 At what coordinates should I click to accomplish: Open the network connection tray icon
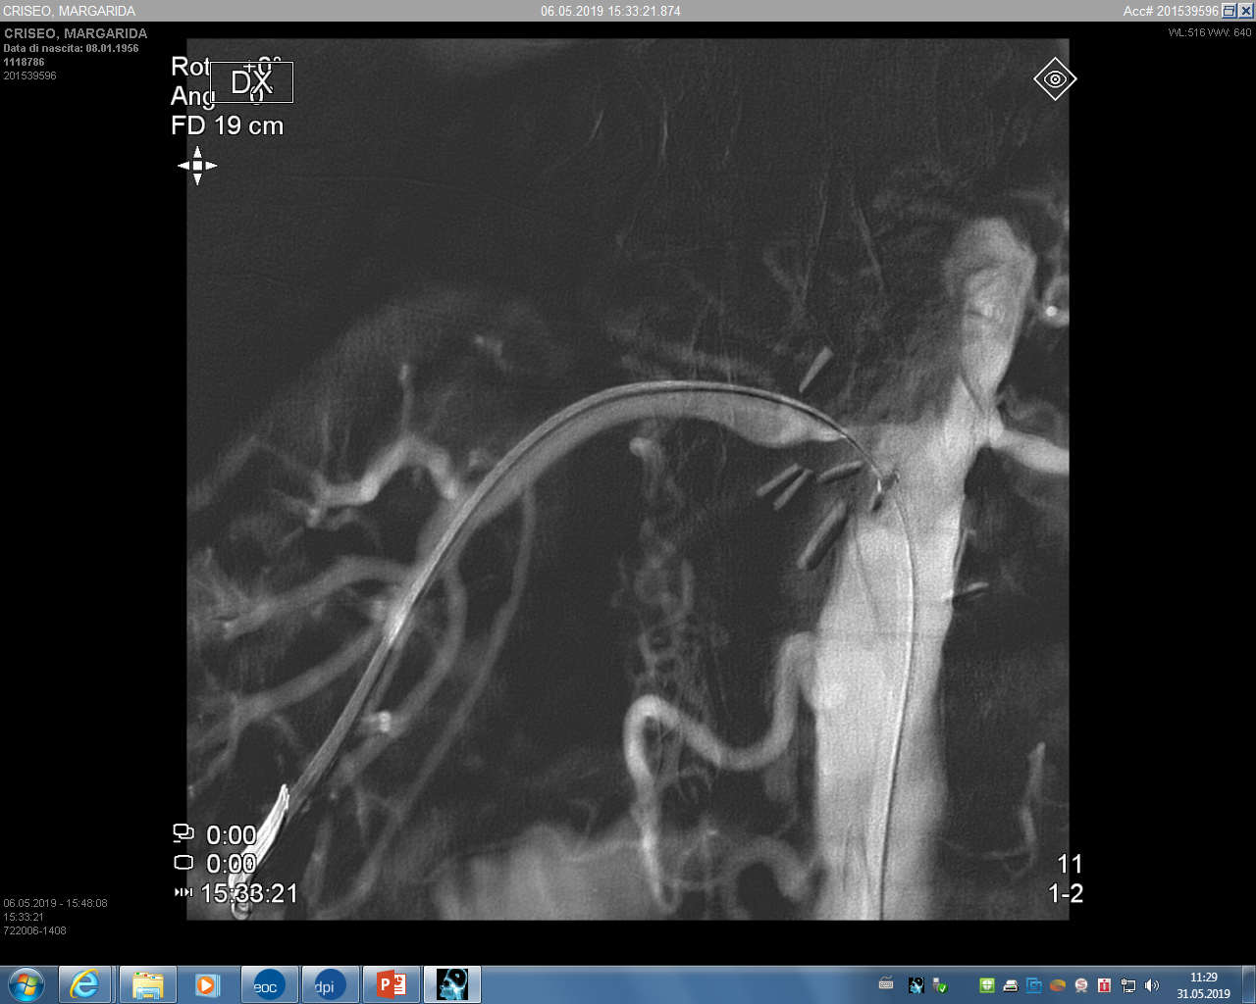(1128, 985)
